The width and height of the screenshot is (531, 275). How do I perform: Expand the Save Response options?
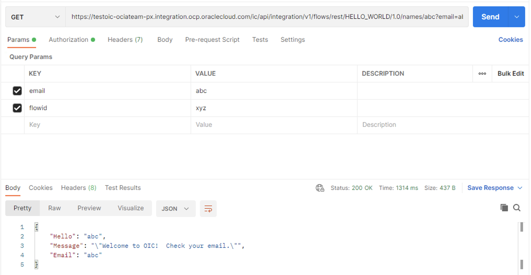point(520,188)
